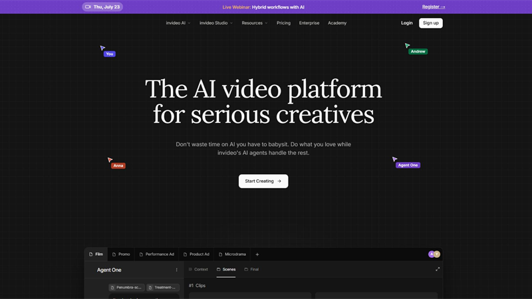Click the Sign up button

(x=430, y=23)
